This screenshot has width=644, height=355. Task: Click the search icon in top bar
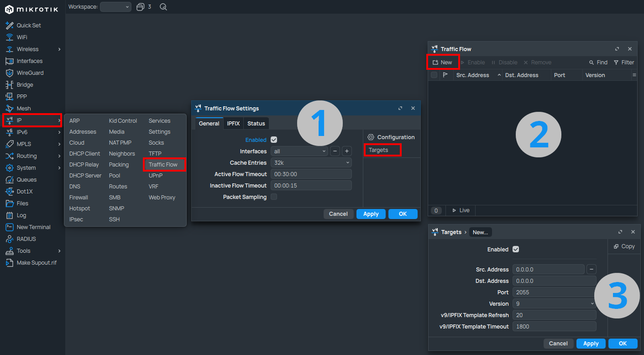tap(163, 7)
